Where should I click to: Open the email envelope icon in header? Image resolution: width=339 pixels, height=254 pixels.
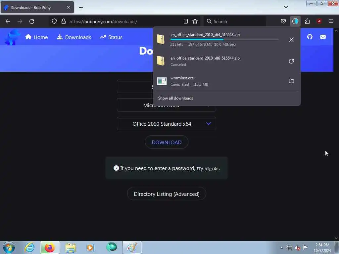coord(323,37)
